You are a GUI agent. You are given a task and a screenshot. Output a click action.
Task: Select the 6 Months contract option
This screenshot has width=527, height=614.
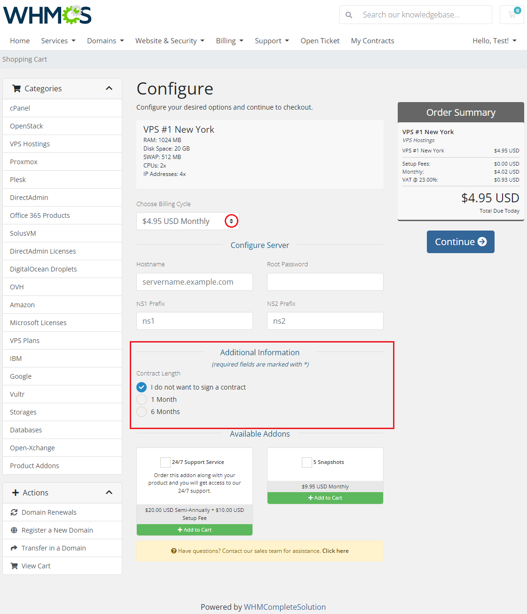(142, 412)
